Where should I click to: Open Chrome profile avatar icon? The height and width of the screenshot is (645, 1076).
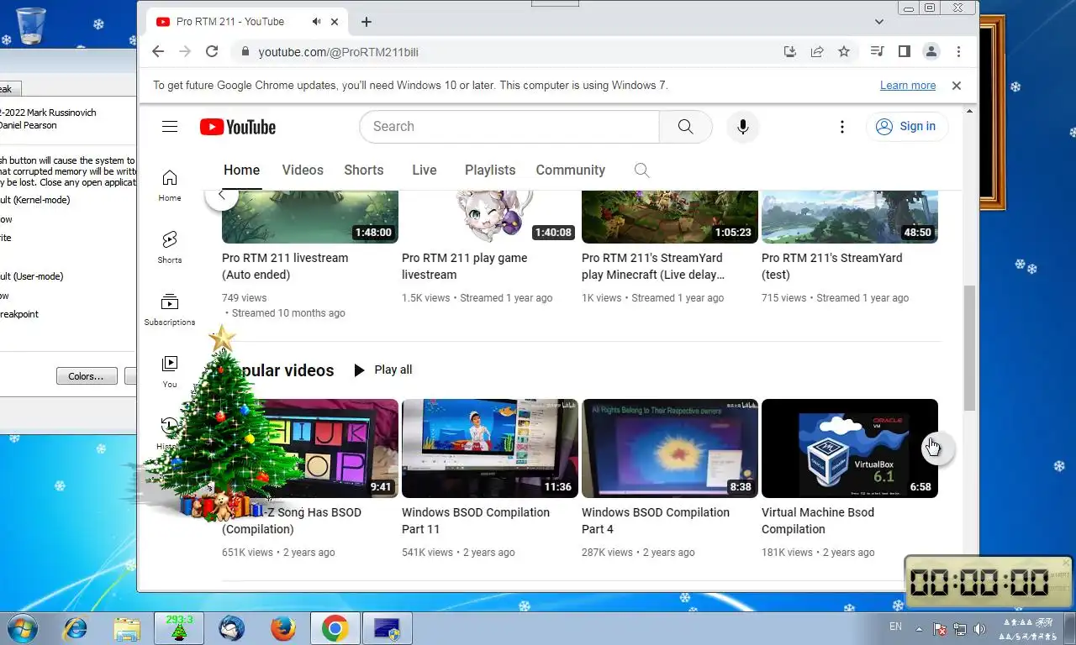pos(931,51)
